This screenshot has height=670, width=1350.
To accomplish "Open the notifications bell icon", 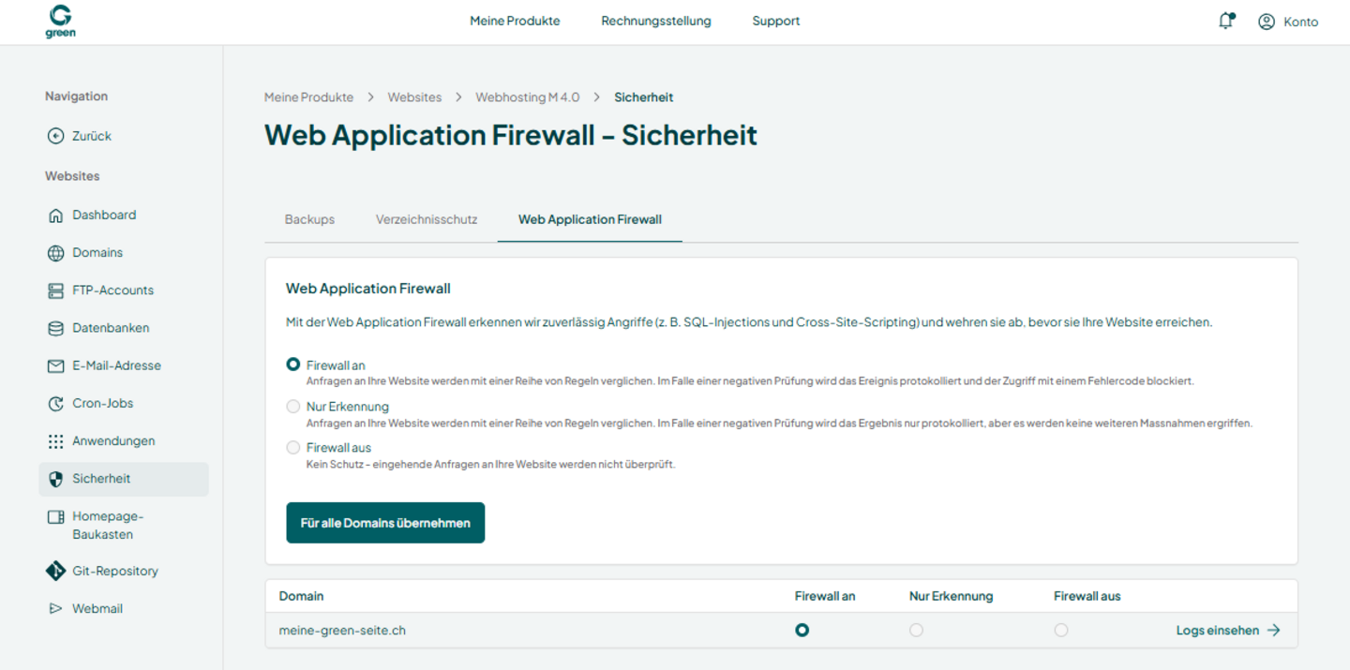I will (1226, 21).
